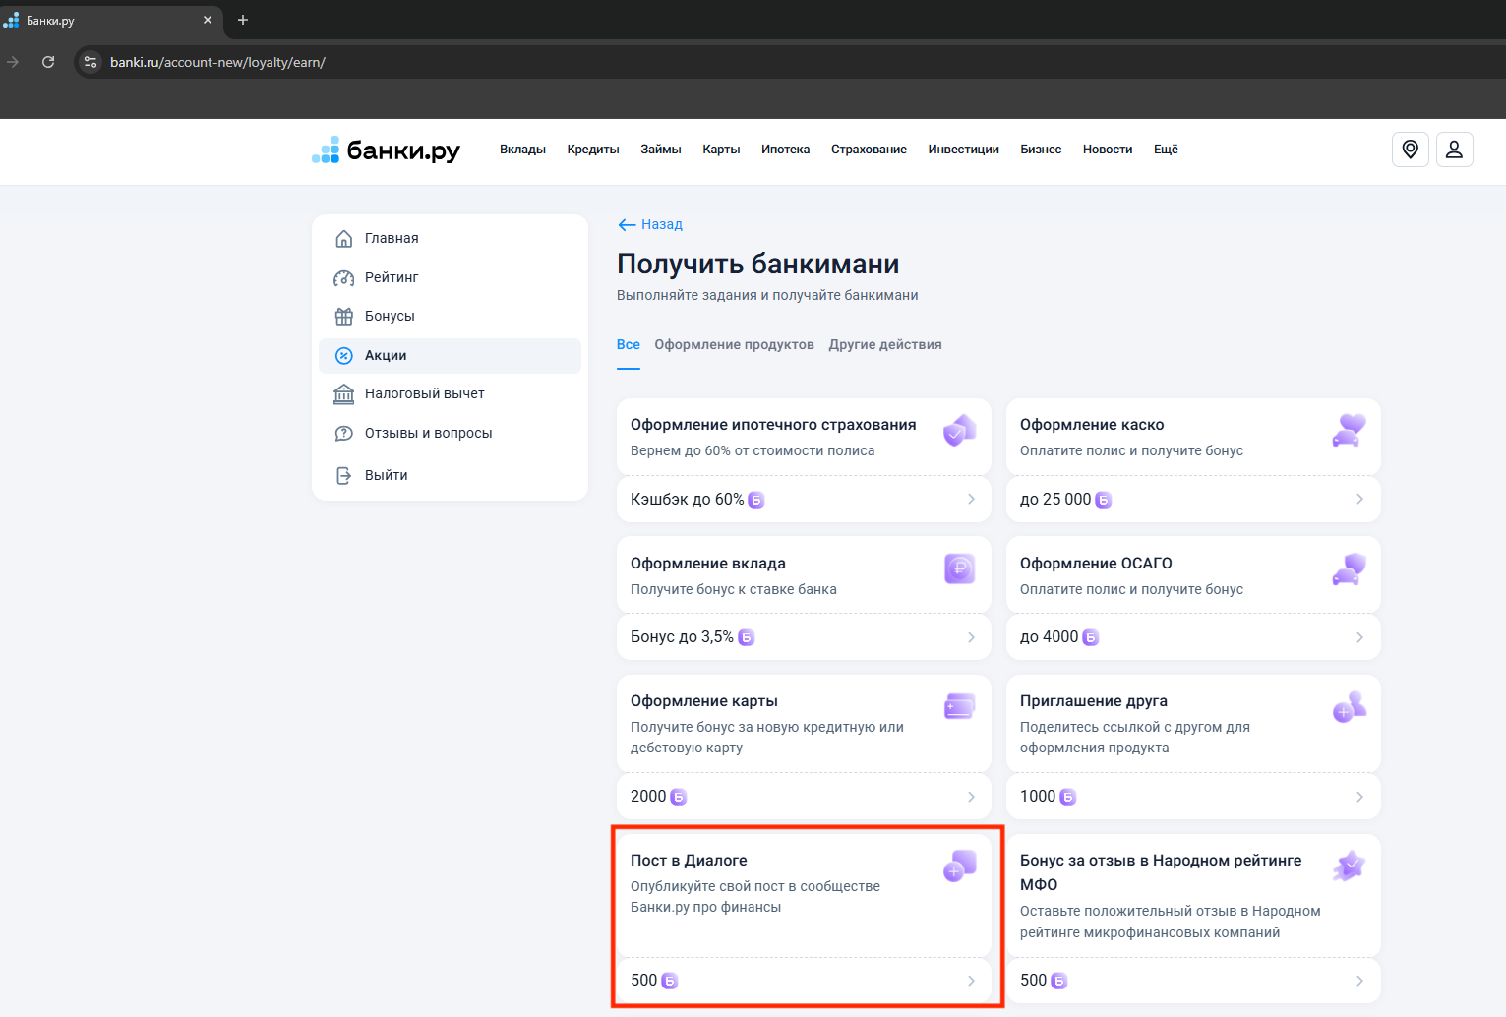Expand the Бонус до 3,5% row chevron
Image resolution: width=1506 pixels, height=1017 pixels.
pyautogui.click(x=971, y=637)
